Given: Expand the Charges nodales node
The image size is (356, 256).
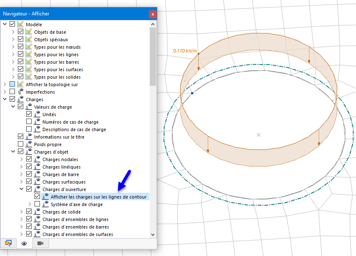Looking at the screenshot, I should tap(22, 159).
